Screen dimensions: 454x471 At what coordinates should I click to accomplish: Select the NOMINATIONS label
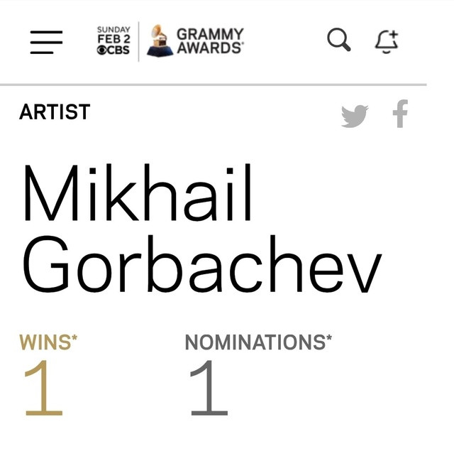pos(254,342)
